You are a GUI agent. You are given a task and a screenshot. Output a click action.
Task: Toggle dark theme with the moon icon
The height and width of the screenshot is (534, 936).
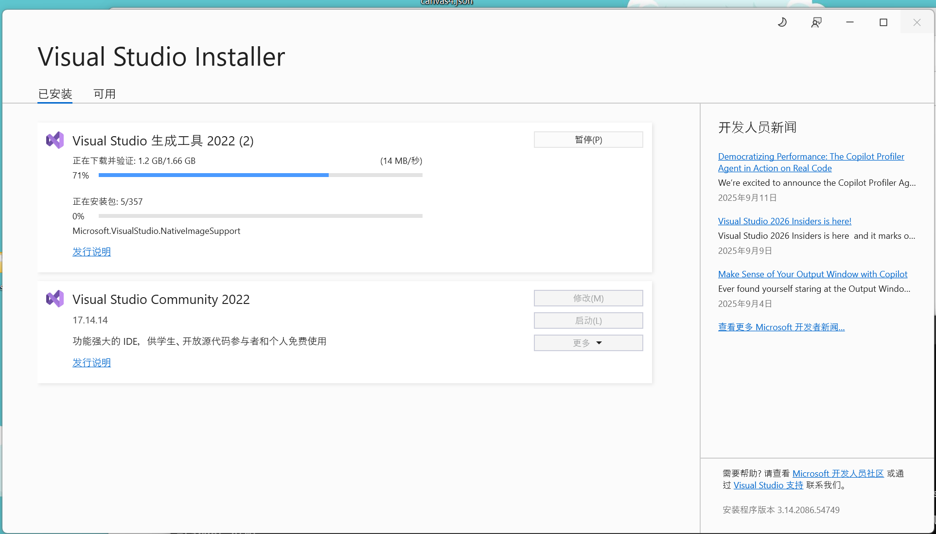pyautogui.click(x=782, y=22)
